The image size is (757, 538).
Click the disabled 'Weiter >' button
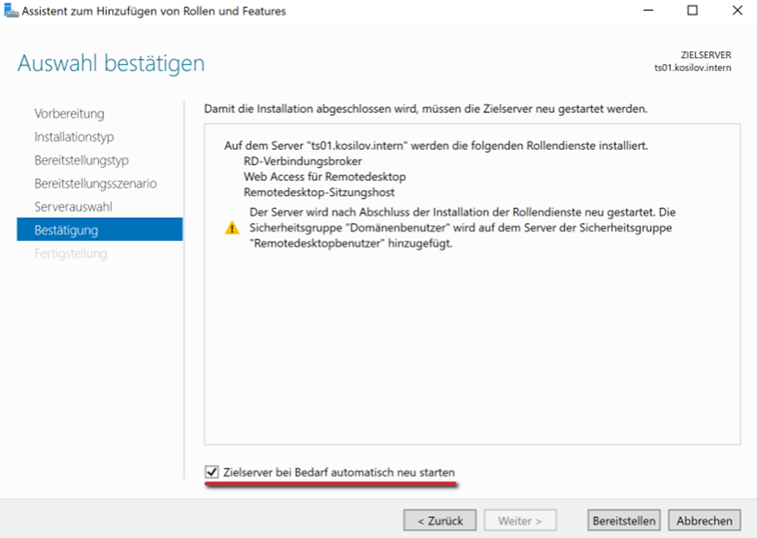pos(520,521)
